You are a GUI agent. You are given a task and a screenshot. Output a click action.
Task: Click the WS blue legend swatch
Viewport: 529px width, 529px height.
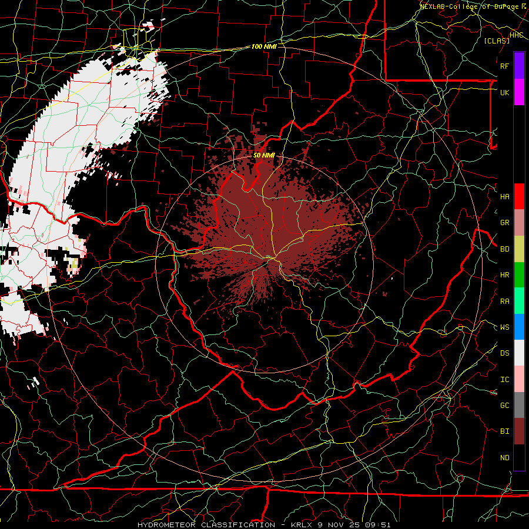point(519,327)
